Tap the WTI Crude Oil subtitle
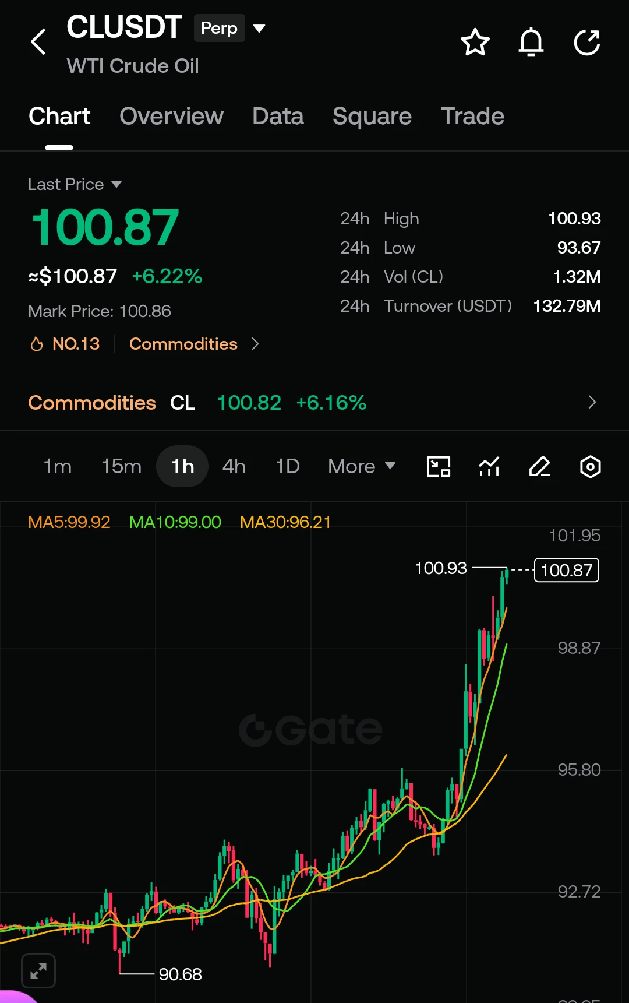Screen dimensions: 629x1003 coord(133,66)
